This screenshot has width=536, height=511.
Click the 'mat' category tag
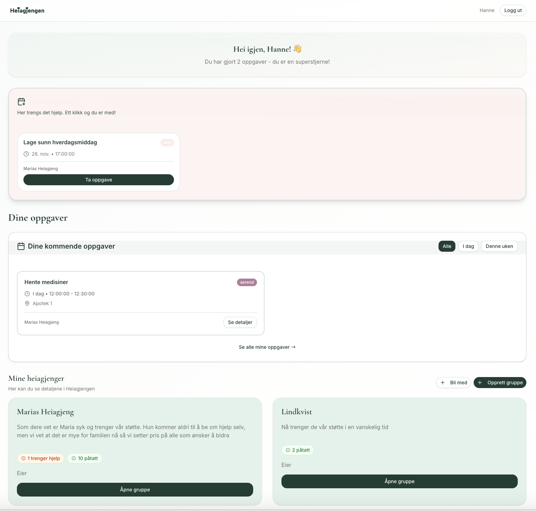point(167,142)
